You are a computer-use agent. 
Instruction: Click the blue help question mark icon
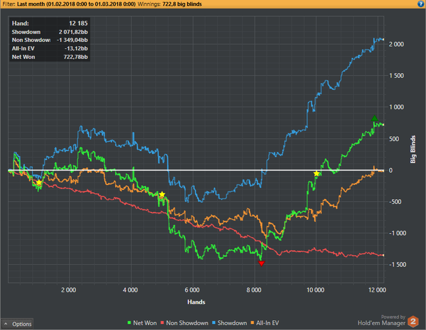point(421,4)
